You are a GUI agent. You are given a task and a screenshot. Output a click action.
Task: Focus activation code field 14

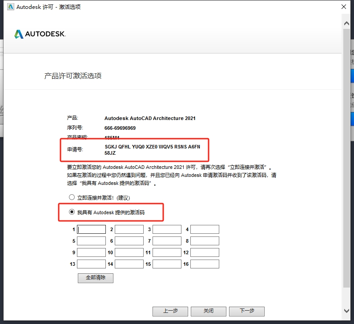click(129, 264)
